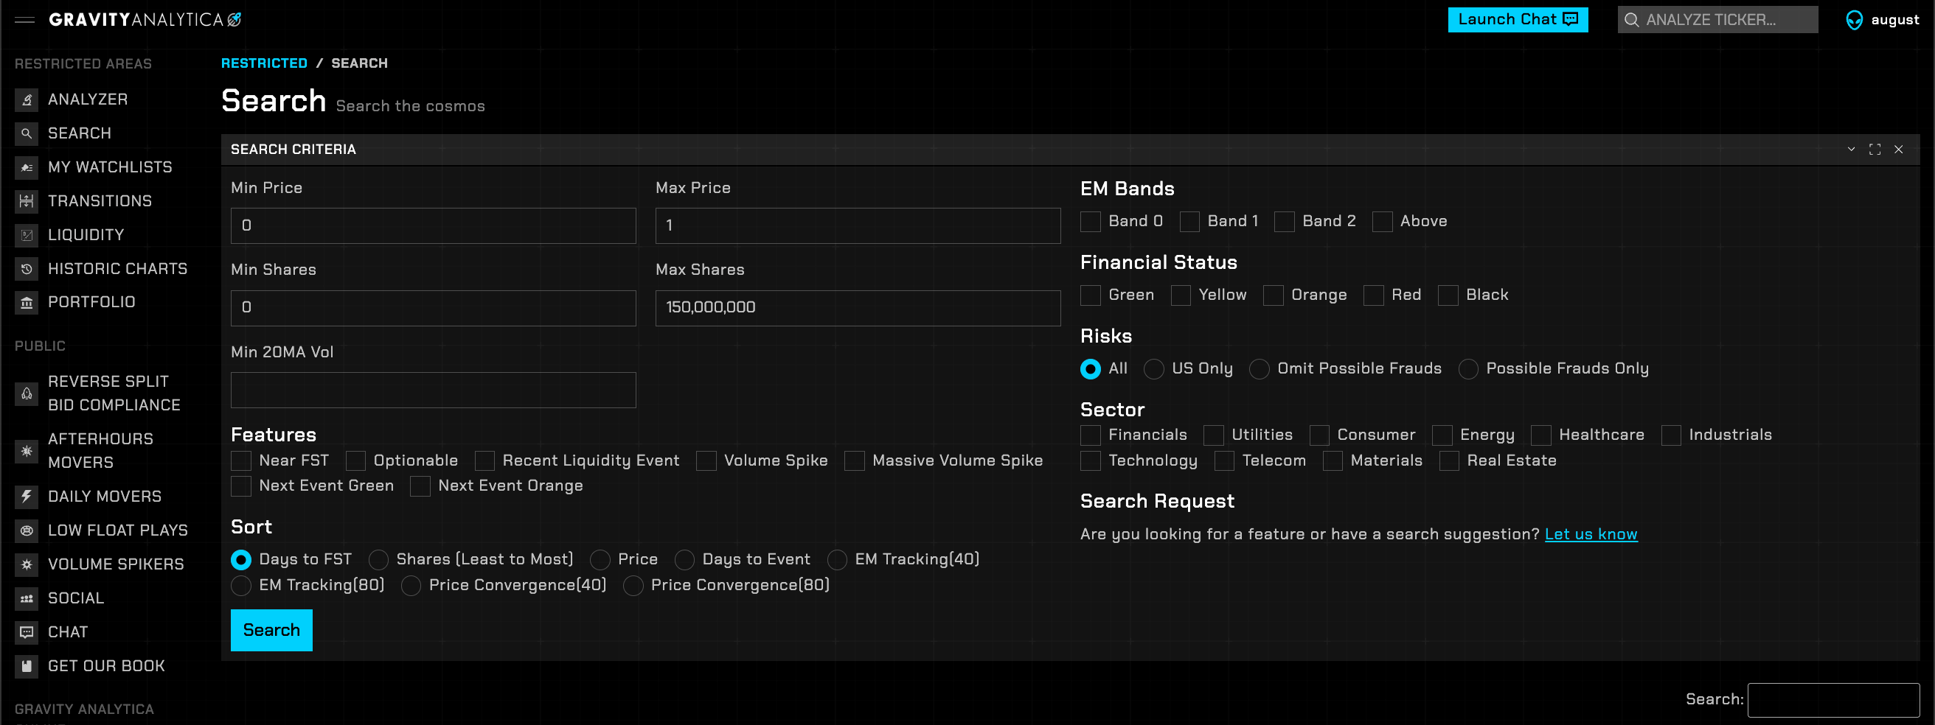Click the Daily Movers lightning icon
1935x725 pixels.
click(x=27, y=497)
